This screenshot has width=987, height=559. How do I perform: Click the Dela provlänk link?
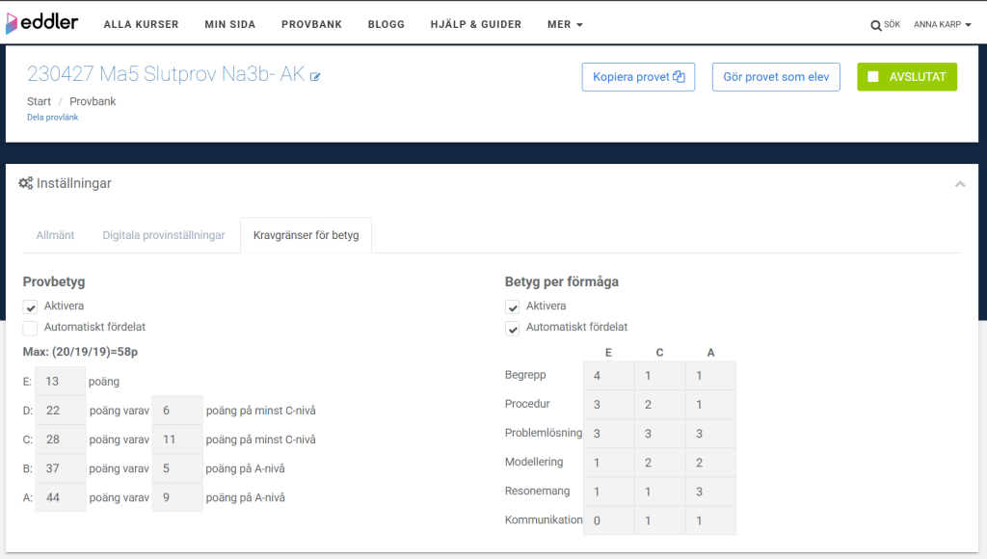coord(52,118)
